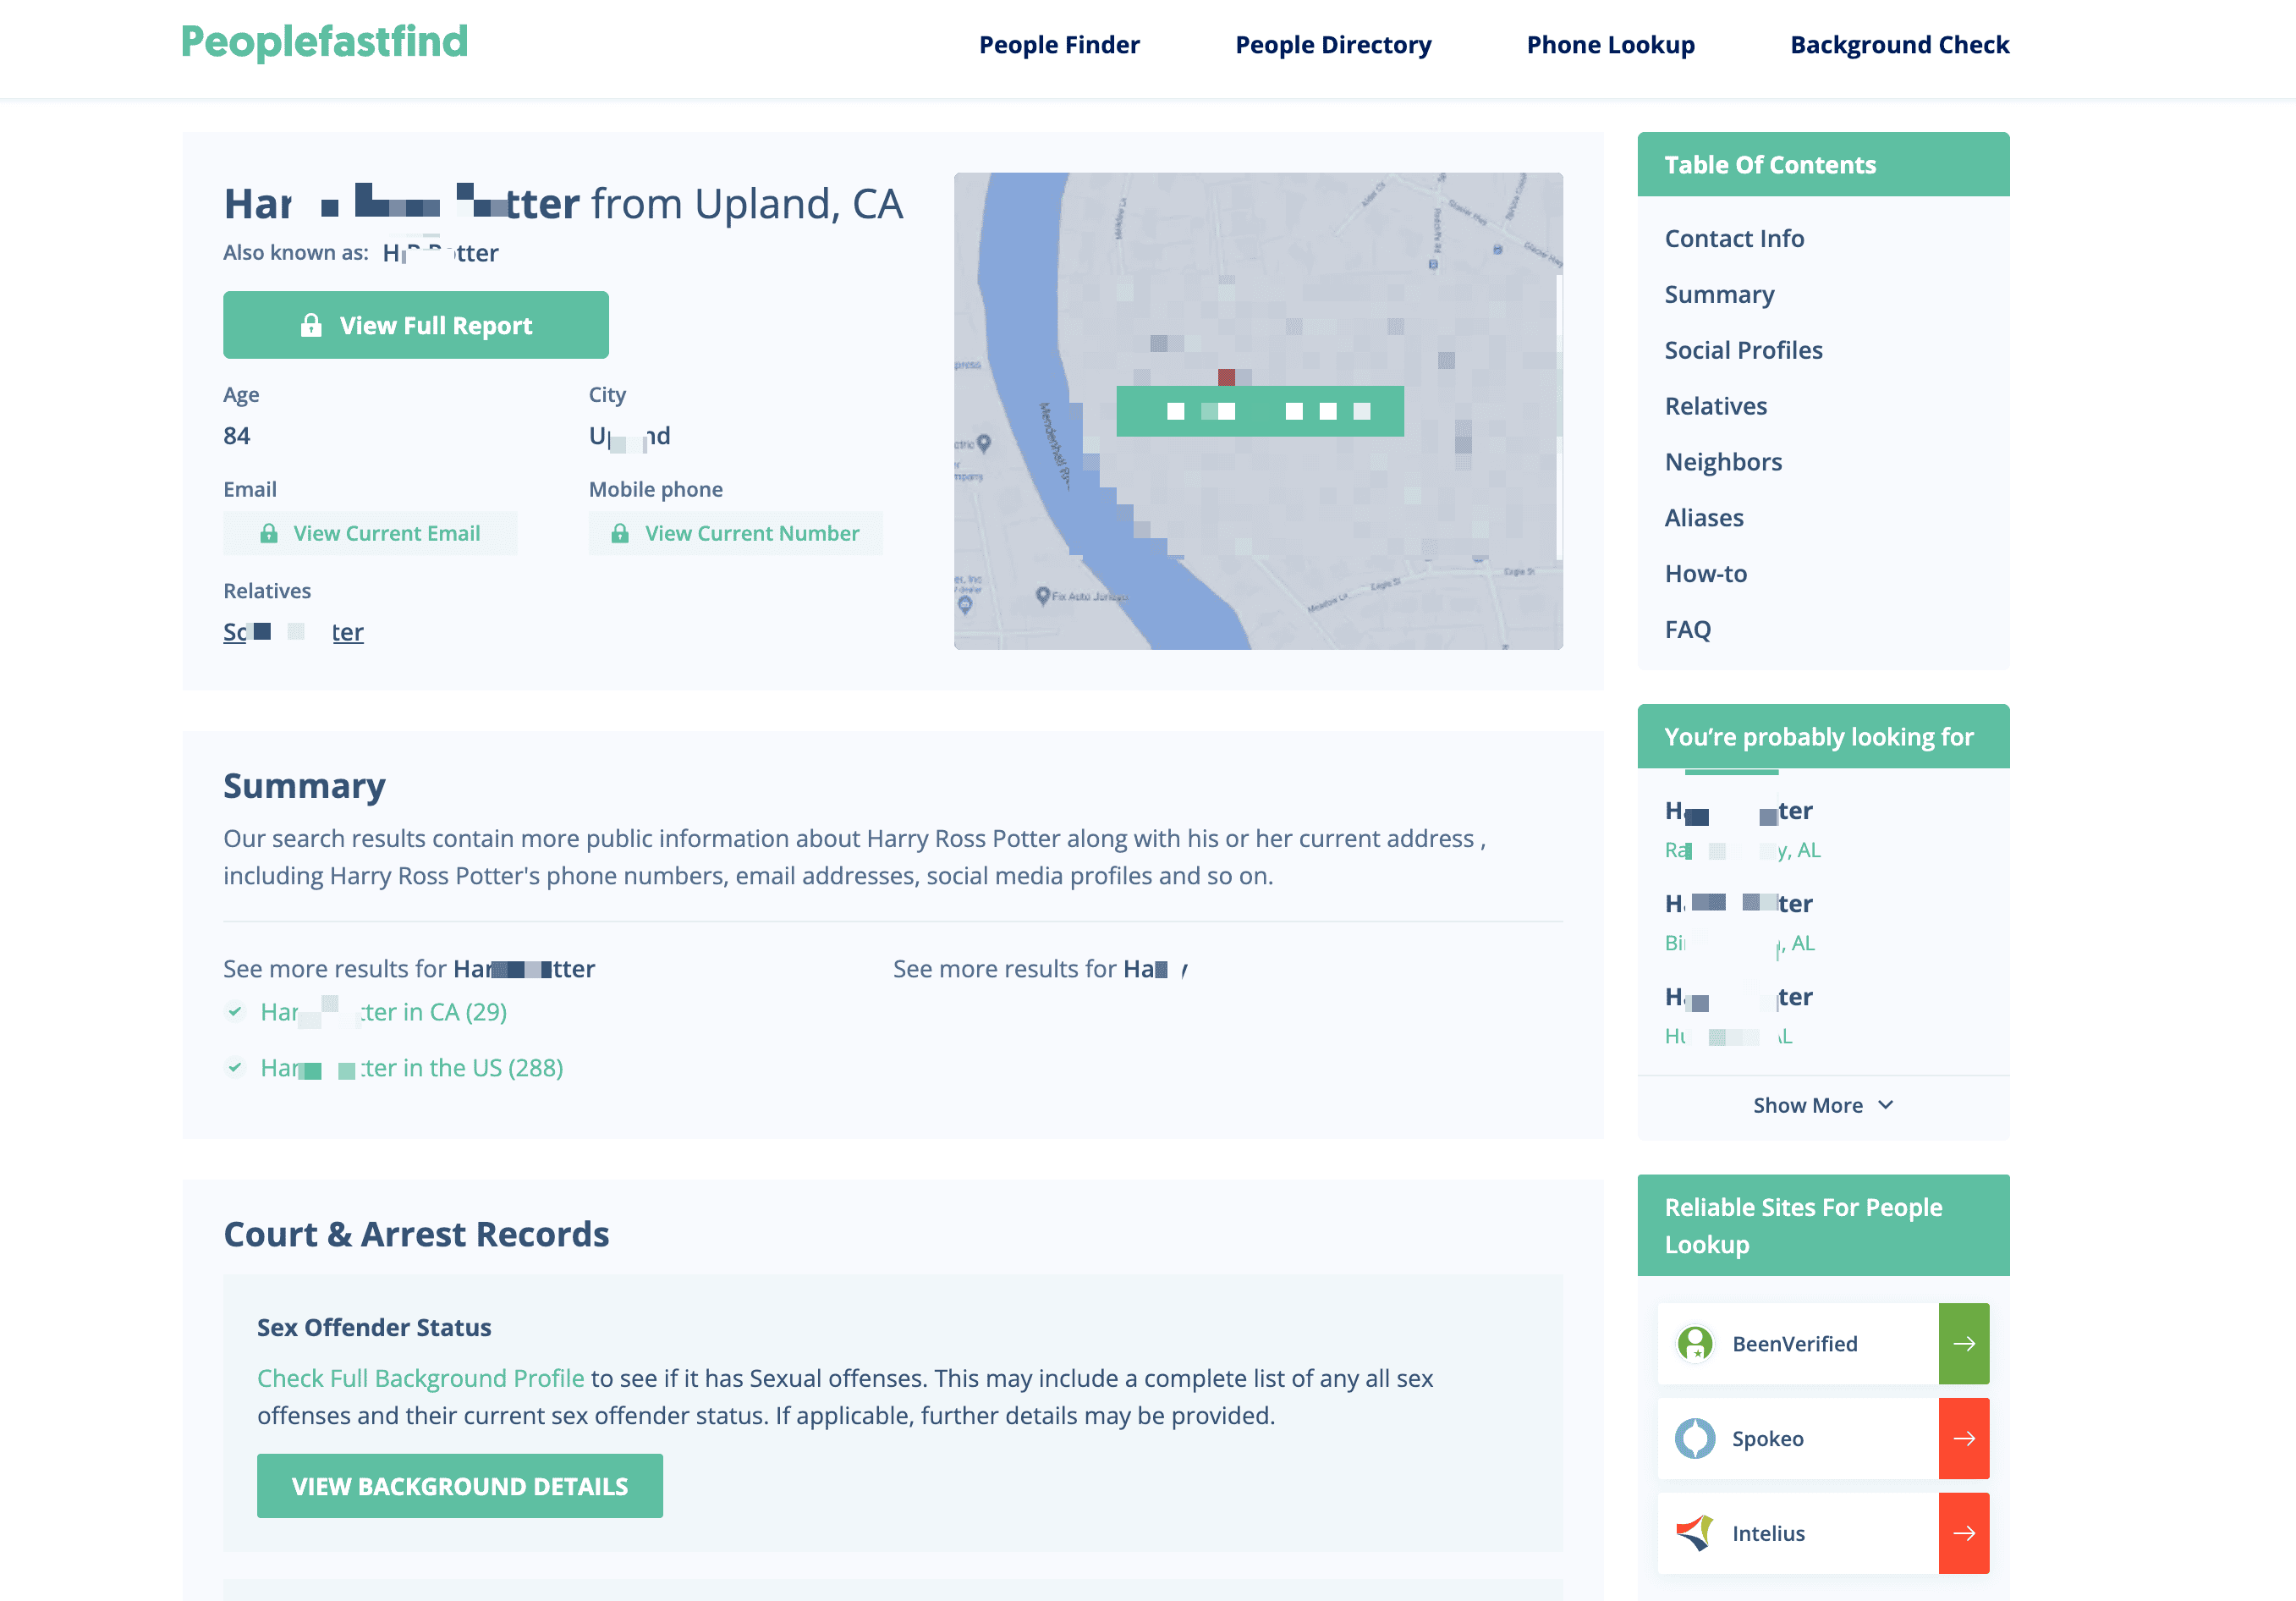Click the Spokeo logo icon
Image resolution: width=2296 pixels, height=1601 pixels.
(1695, 1438)
